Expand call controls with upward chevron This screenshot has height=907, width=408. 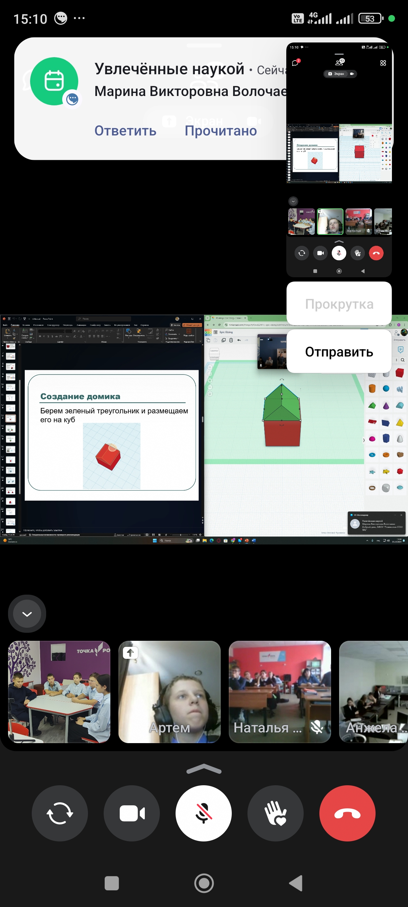pos(204,769)
